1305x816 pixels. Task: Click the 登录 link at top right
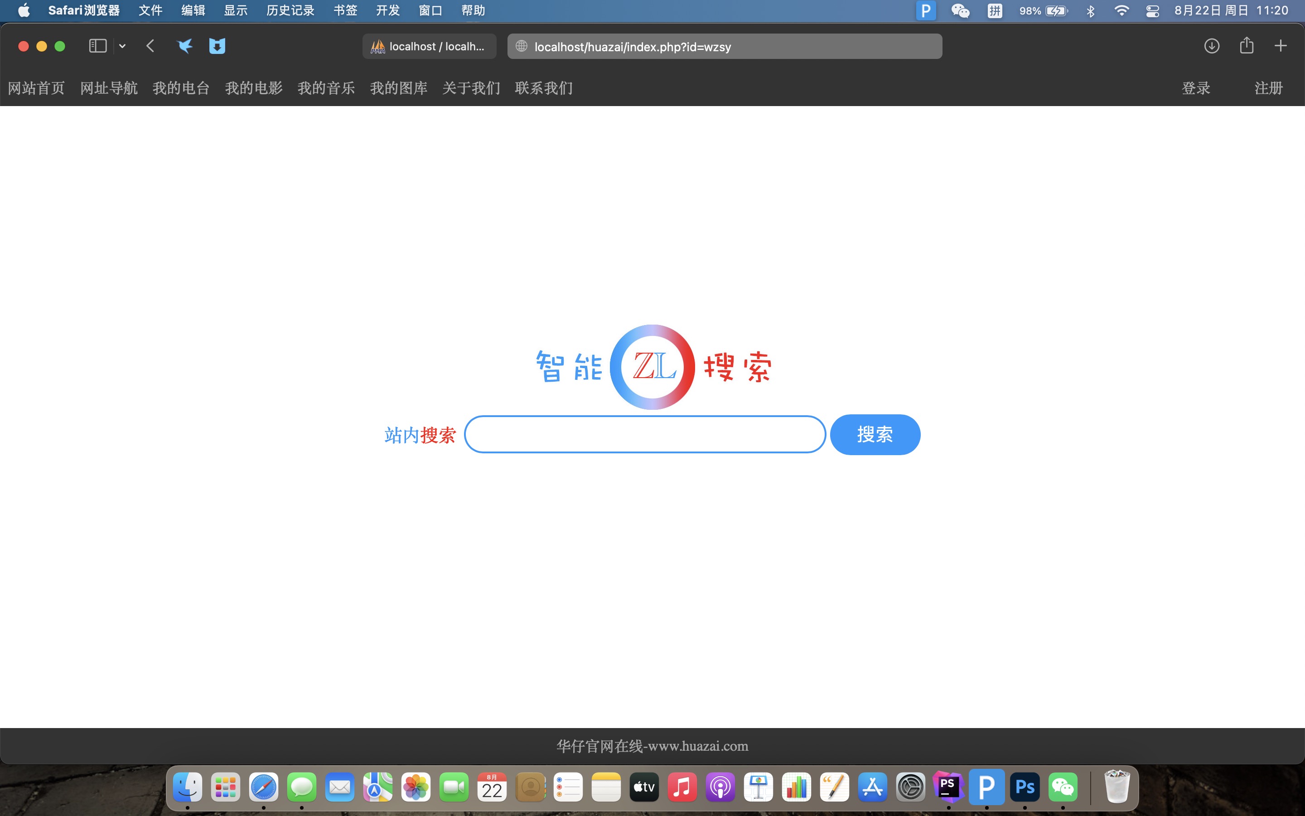coord(1195,88)
